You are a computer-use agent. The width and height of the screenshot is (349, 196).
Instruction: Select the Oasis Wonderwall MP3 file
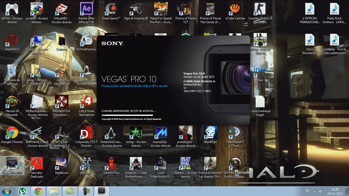point(310,44)
